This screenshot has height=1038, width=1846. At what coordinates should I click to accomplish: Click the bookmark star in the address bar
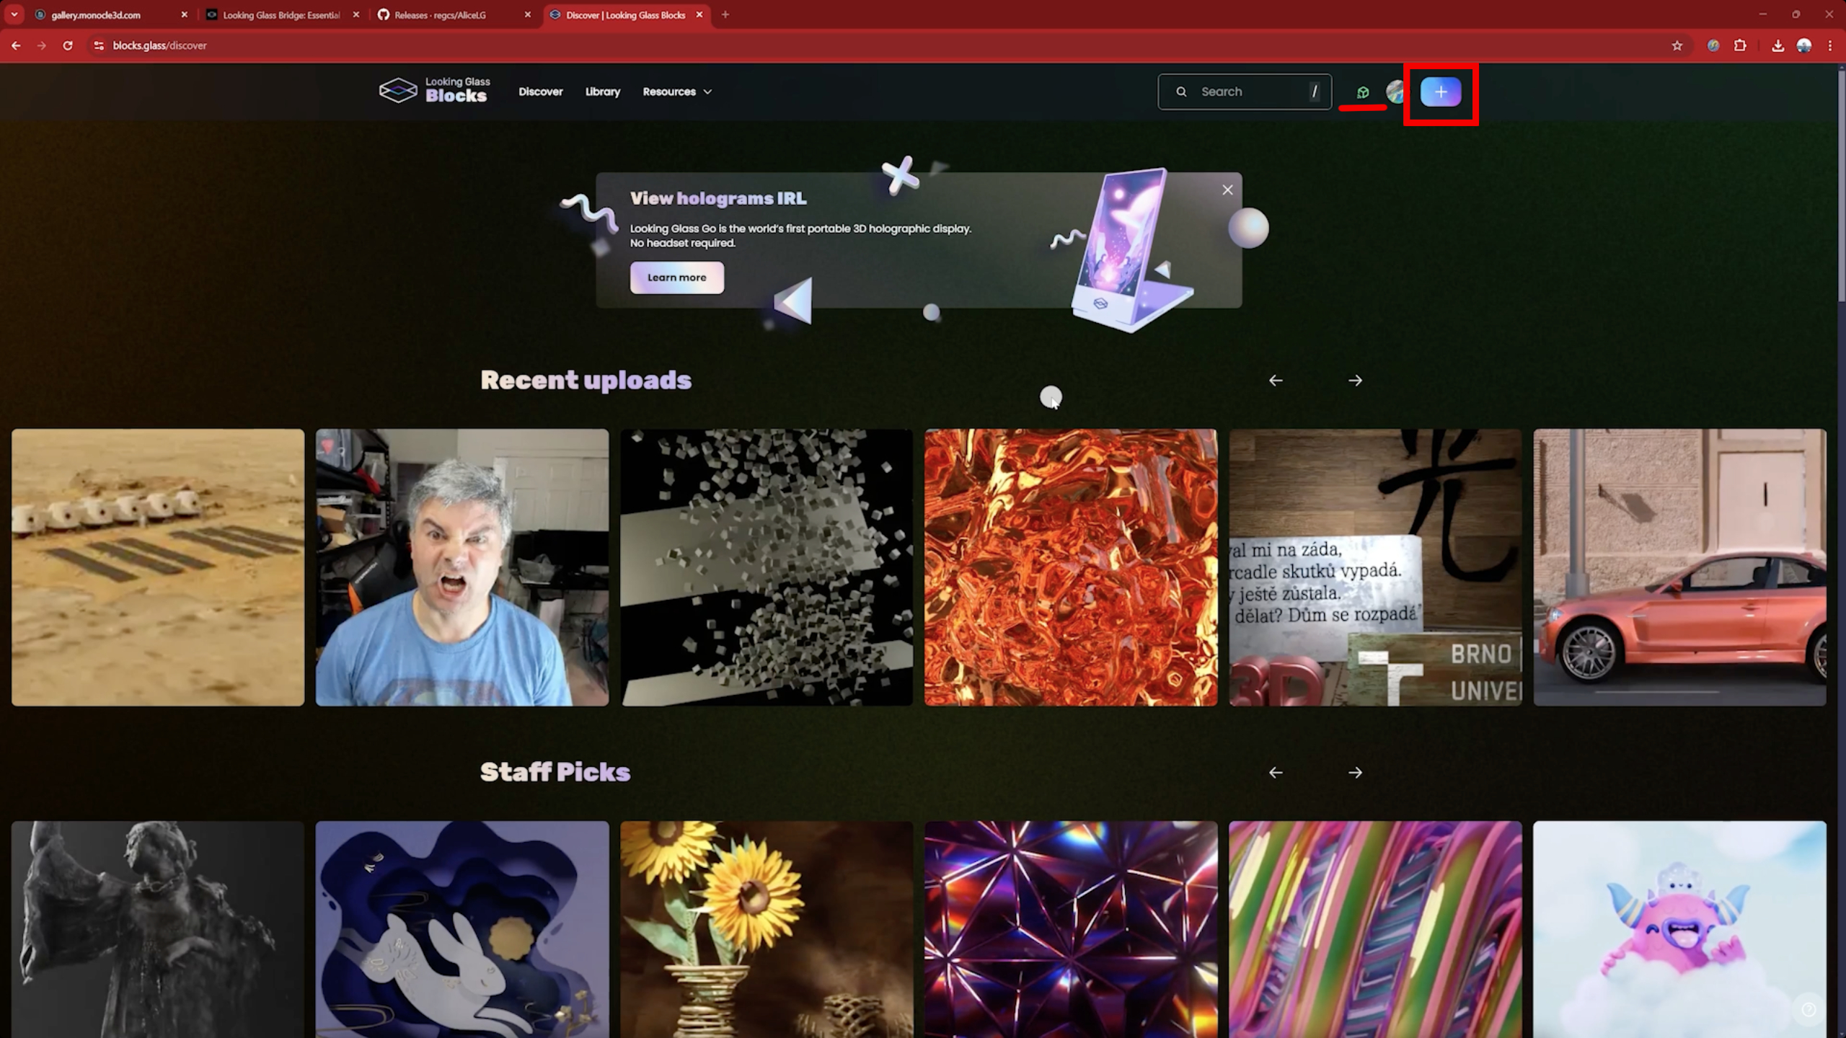point(1677,45)
